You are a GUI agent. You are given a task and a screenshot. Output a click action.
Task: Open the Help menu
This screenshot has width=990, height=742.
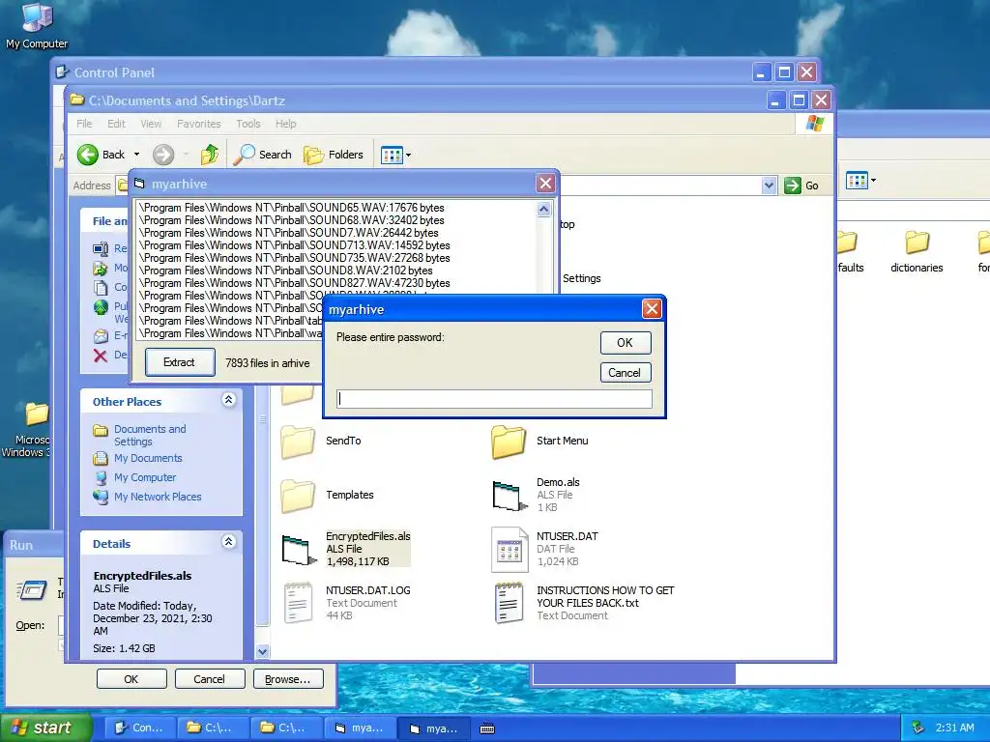click(x=285, y=124)
